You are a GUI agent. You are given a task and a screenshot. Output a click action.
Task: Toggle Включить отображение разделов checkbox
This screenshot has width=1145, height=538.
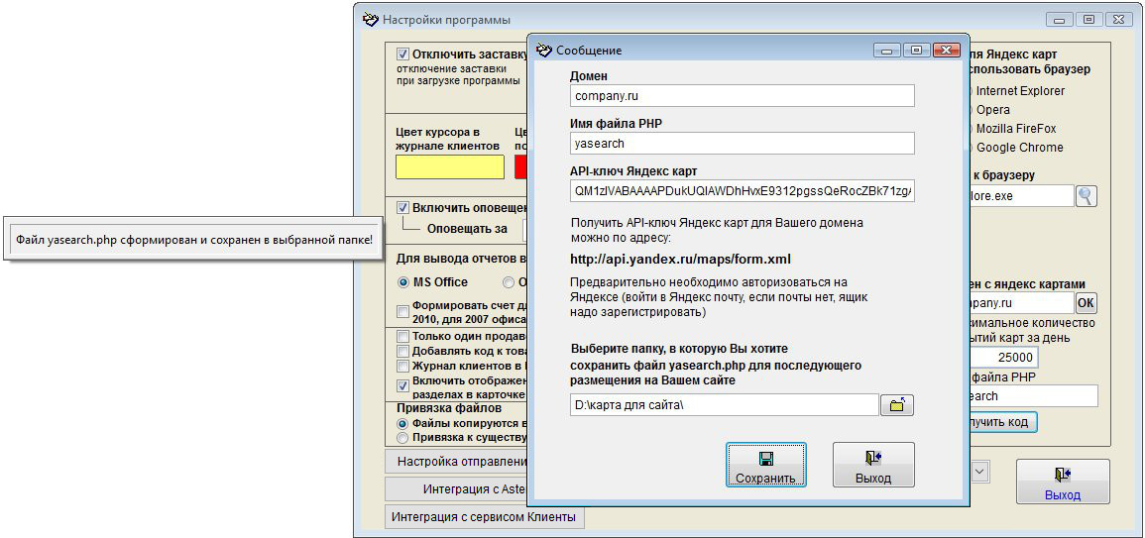(402, 386)
